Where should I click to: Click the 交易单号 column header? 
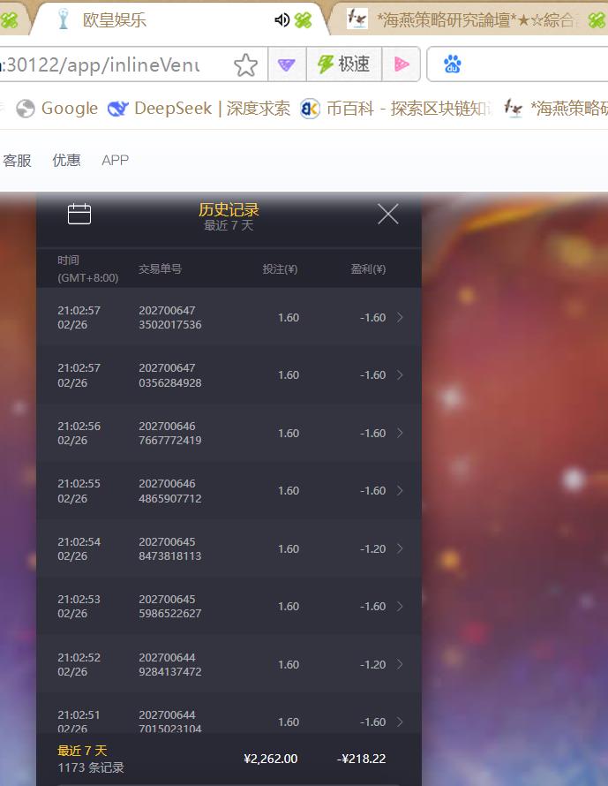coord(161,269)
